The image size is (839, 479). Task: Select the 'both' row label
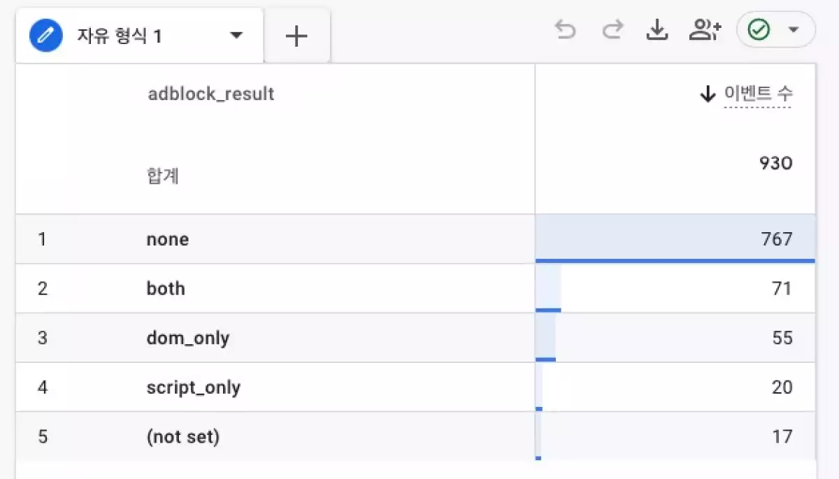click(166, 288)
